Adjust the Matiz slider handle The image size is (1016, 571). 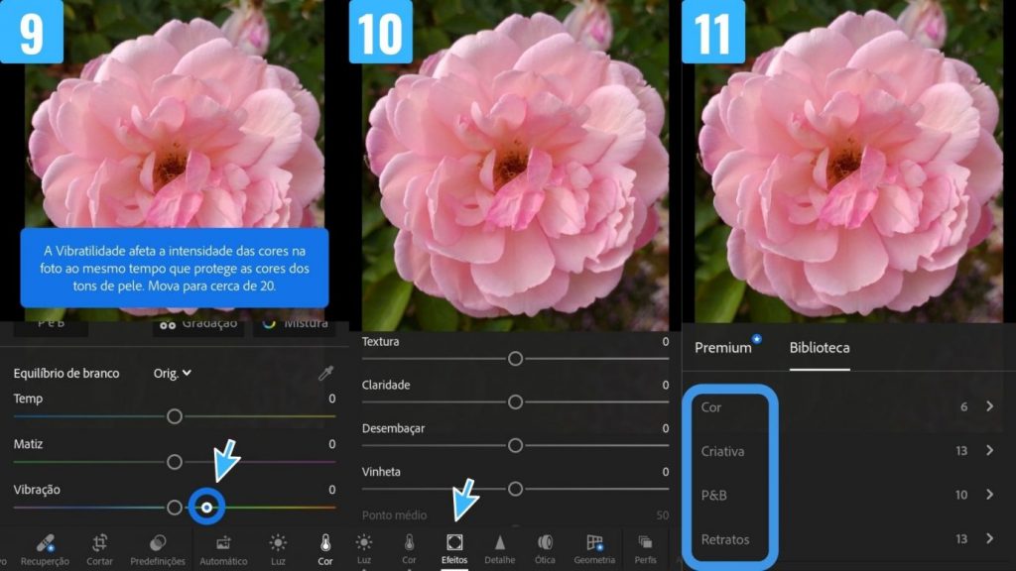tap(175, 462)
